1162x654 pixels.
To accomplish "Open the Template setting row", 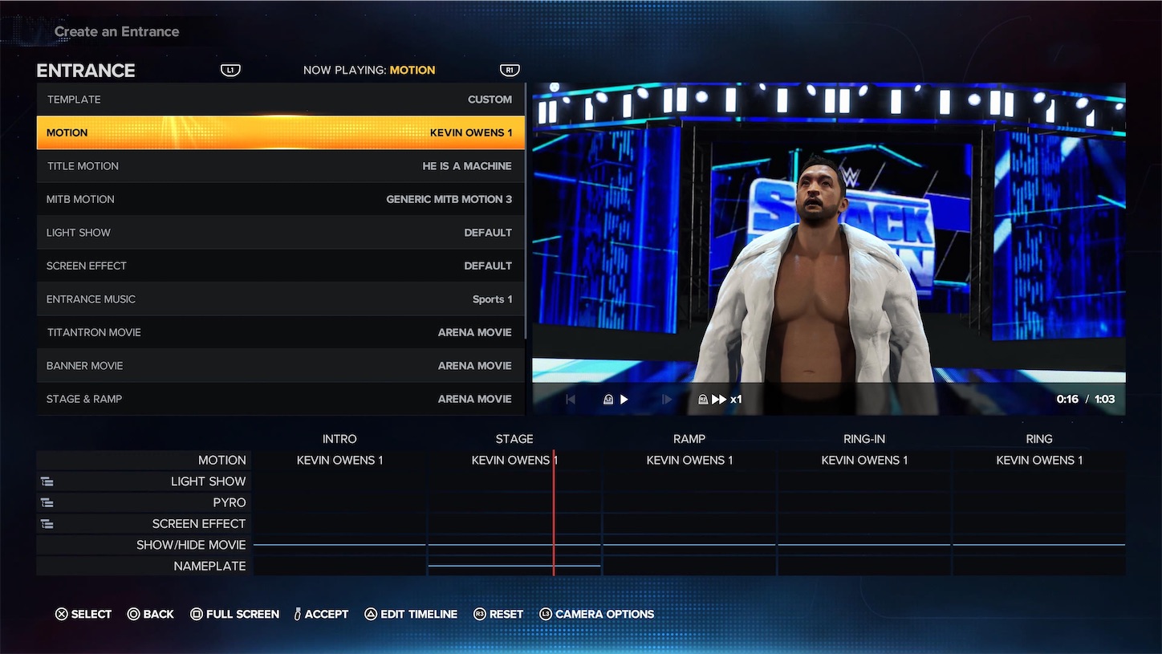I will point(281,100).
